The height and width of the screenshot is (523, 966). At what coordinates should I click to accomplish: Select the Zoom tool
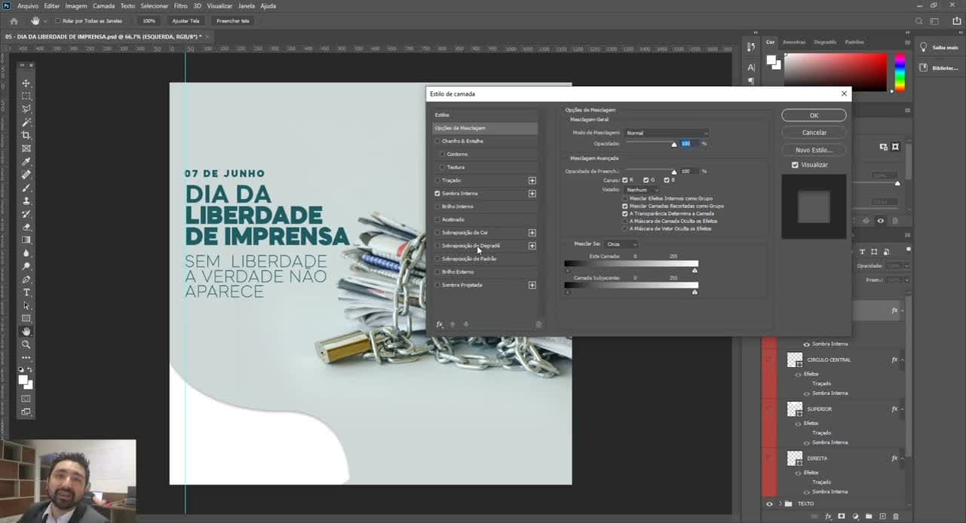tap(26, 344)
